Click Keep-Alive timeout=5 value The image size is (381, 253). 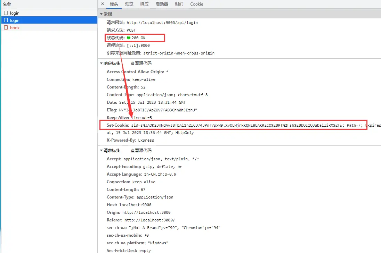[x=142, y=118]
